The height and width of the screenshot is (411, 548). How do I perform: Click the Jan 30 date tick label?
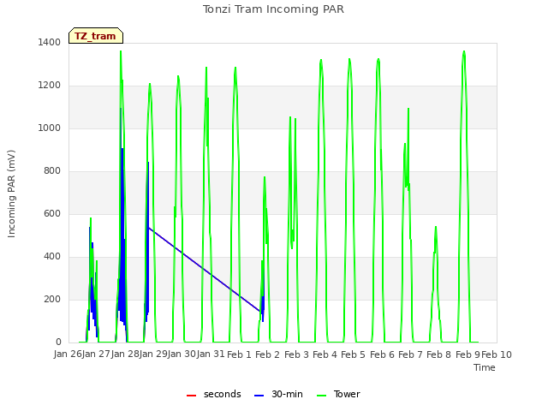point(182,354)
